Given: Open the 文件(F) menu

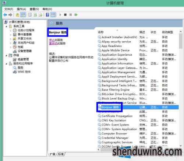Looking at the screenshot, I should point(8,9).
